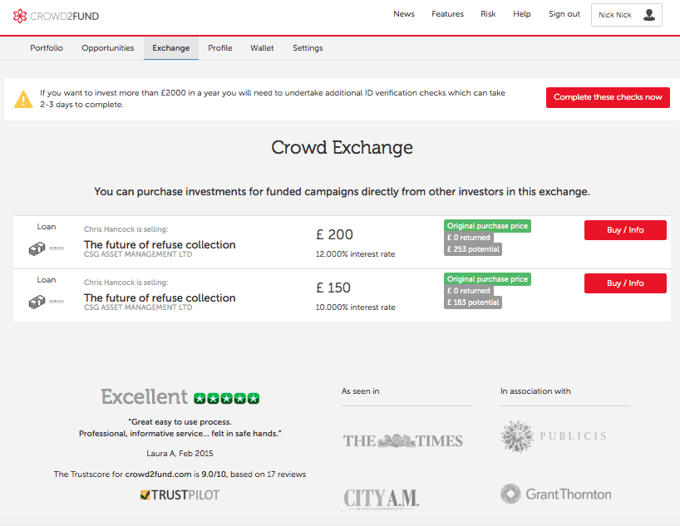
Task: Go to the Wallet tab
Action: coord(262,48)
